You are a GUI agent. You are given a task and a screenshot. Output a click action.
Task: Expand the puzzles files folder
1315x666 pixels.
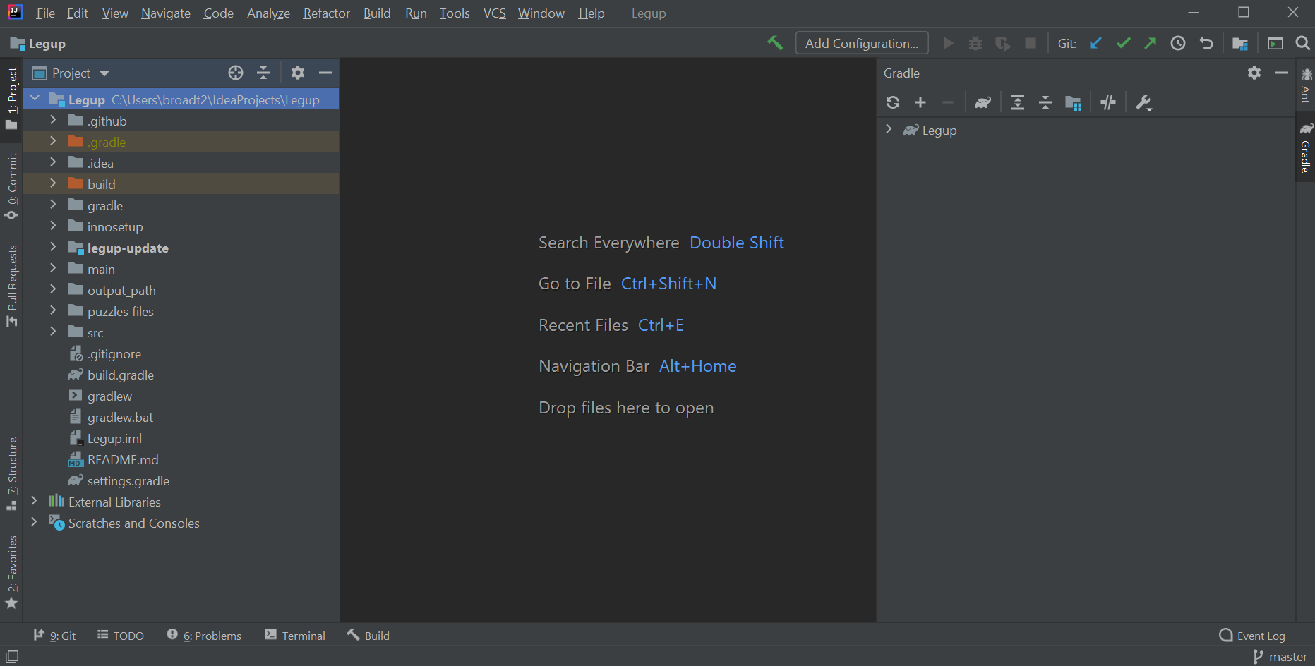53,311
